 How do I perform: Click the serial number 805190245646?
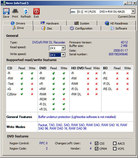(118, 54)
